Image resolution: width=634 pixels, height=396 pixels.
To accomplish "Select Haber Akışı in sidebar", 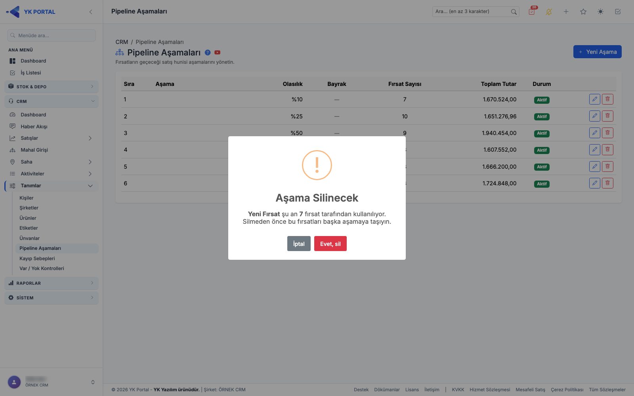I will pyautogui.click(x=34, y=127).
